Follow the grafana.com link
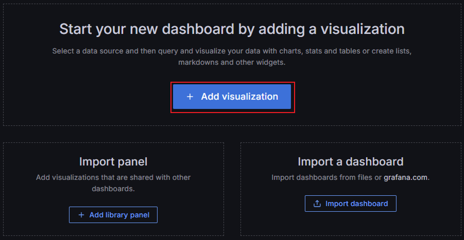The height and width of the screenshot is (240, 464). 406,177
